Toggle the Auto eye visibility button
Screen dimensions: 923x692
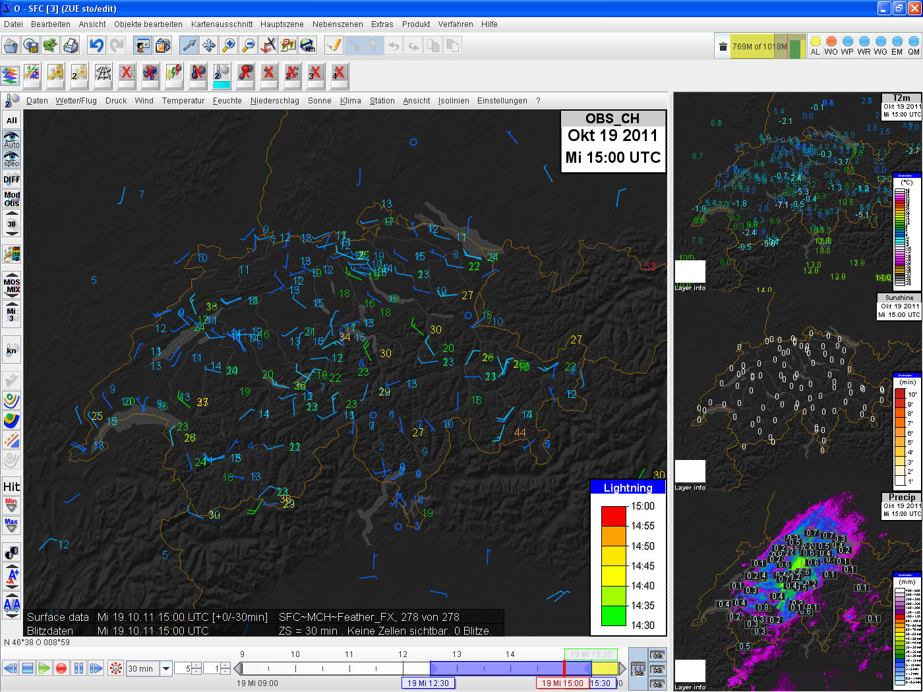pos(12,139)
